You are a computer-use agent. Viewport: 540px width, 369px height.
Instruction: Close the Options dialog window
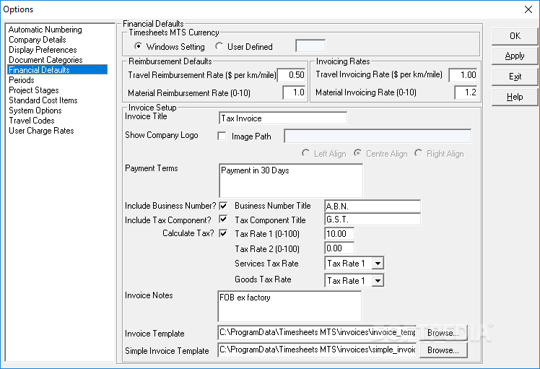528,9
